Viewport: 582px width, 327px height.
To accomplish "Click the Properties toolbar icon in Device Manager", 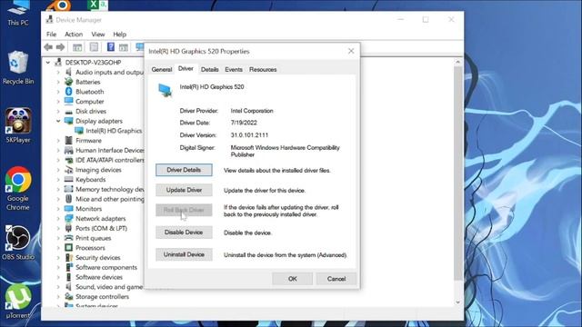I will click(x=94, y=47).
